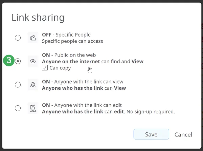Uncheck the Can copy checkbox
Screen dimensions: 203x151
45,68
